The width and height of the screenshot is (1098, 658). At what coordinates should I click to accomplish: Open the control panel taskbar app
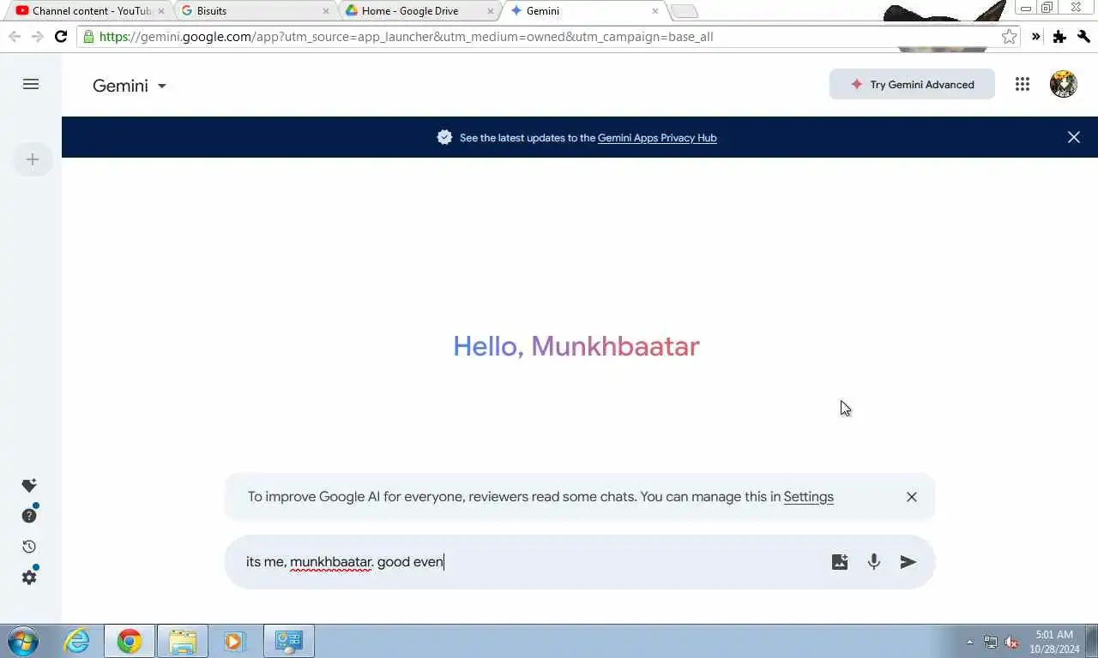pyautogui.click(x=289, y=641)
